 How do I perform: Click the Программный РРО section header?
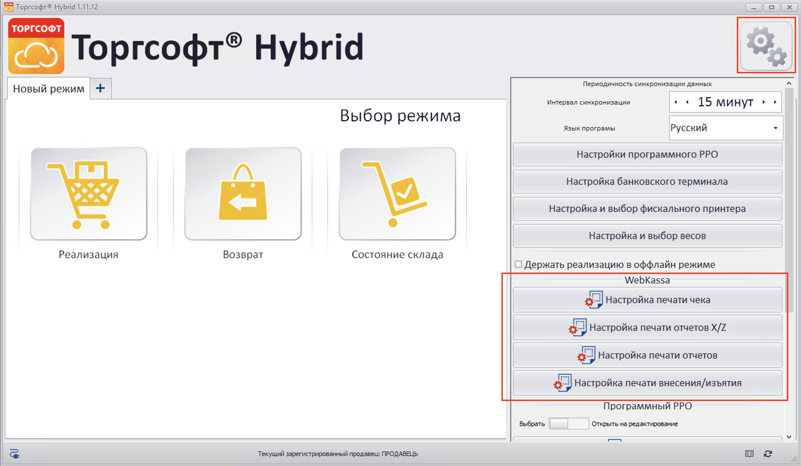coord(647,406)
